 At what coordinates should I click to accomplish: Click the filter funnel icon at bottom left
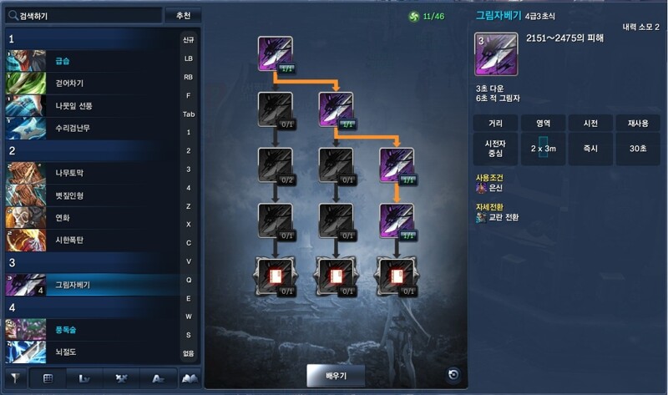[15, 378]
